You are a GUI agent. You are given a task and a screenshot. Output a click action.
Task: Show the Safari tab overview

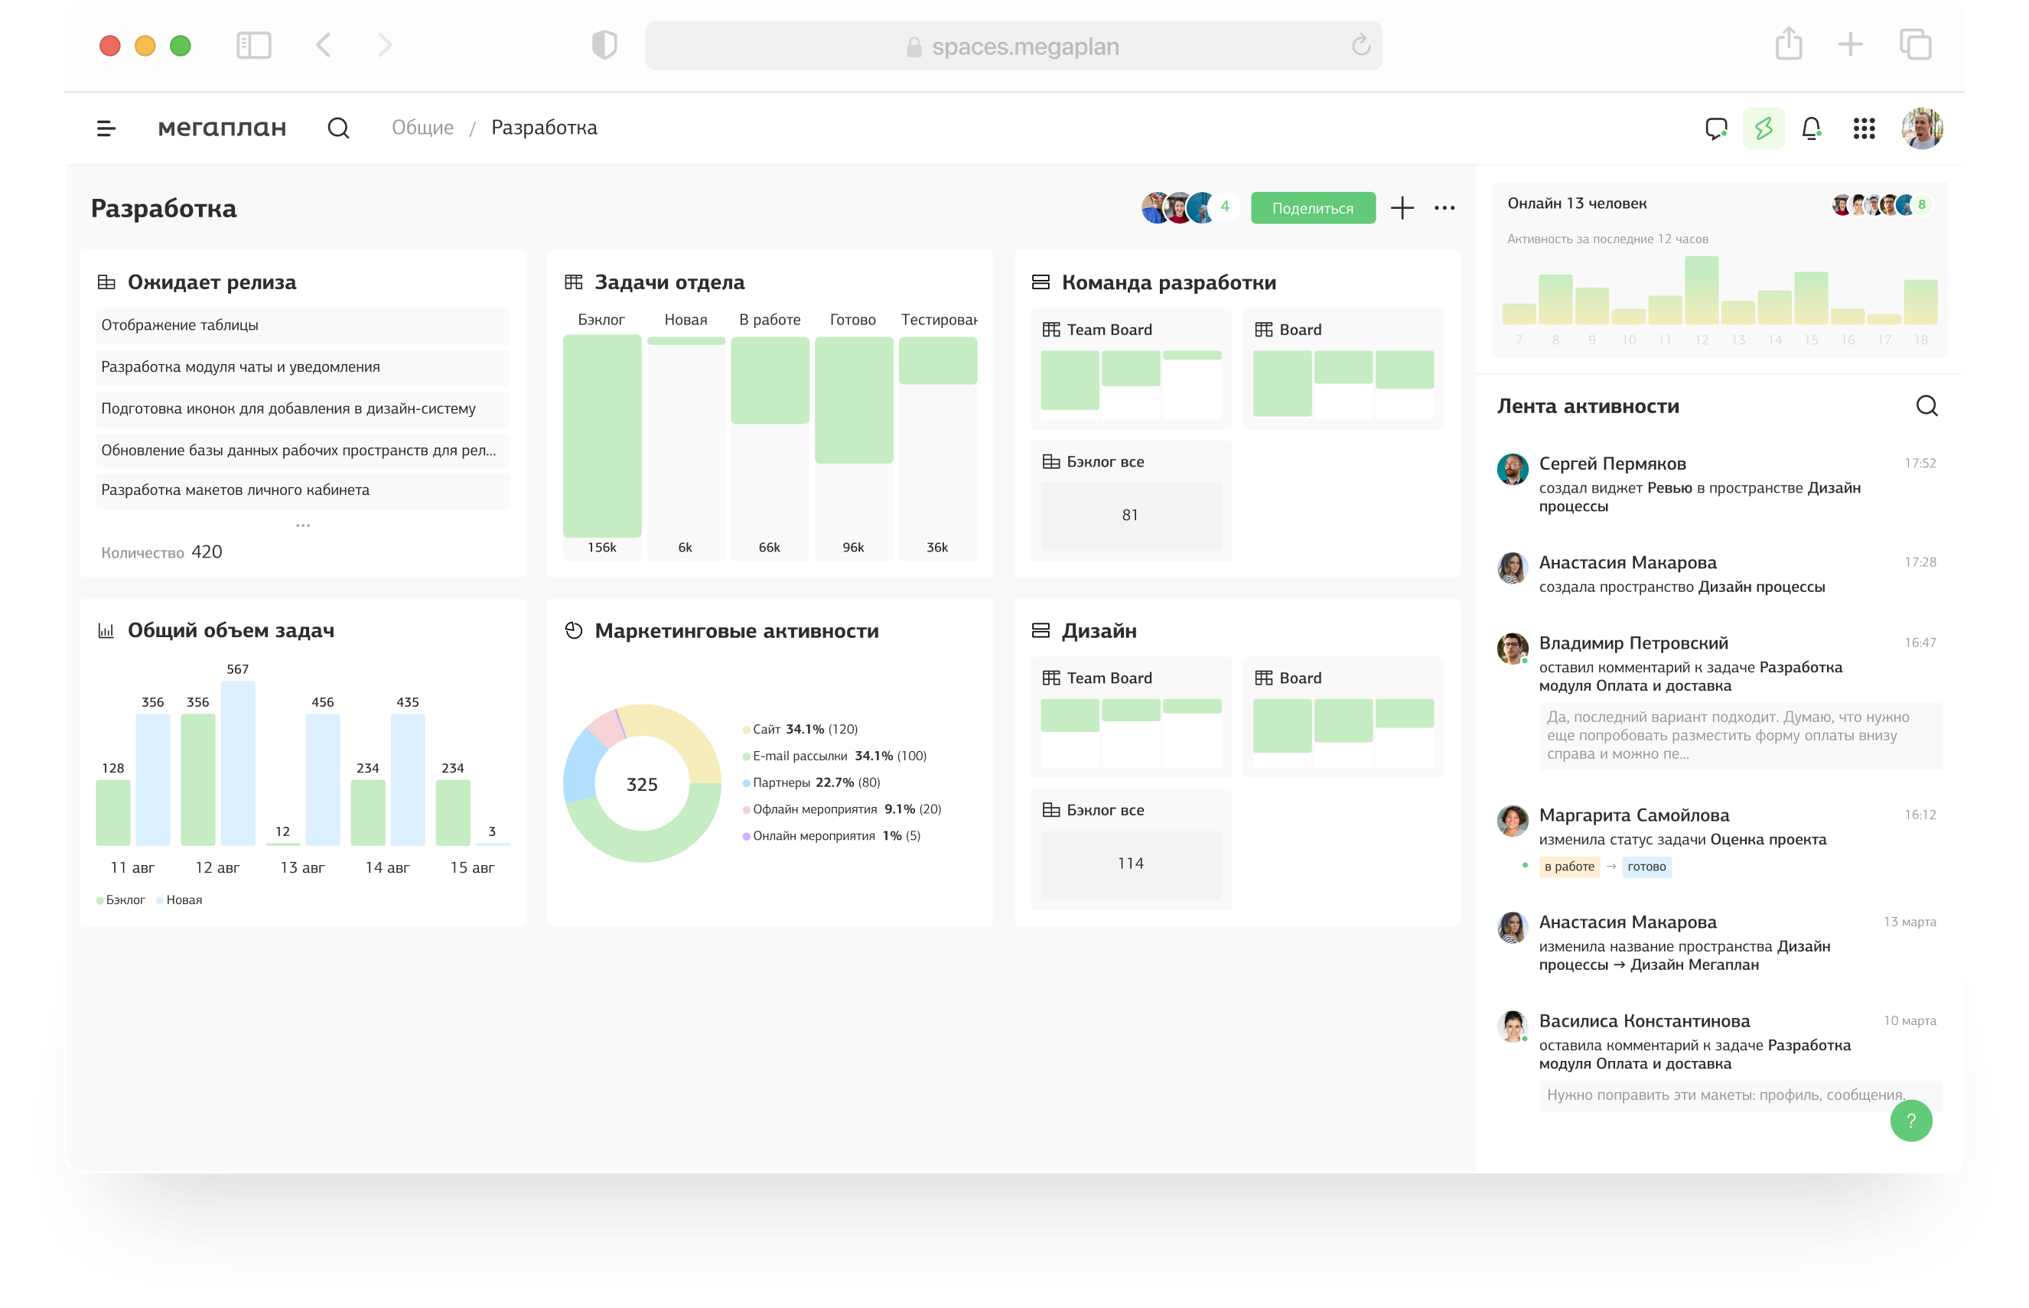[1915, 44]
